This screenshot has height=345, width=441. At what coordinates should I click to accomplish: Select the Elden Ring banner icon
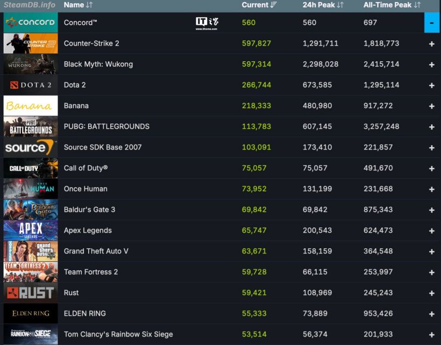click(30, 313)
